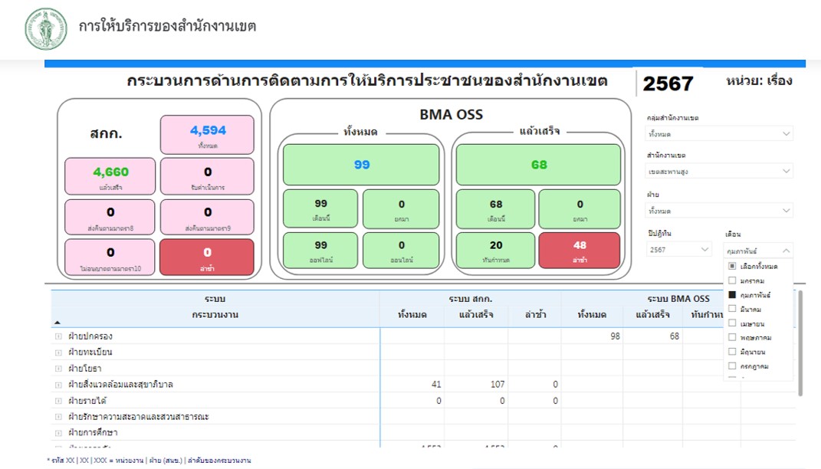Click the การให้บริการของสำนักงานเขต page title
The width and height of the screenshot is (821, 469).
click(168, 26)
